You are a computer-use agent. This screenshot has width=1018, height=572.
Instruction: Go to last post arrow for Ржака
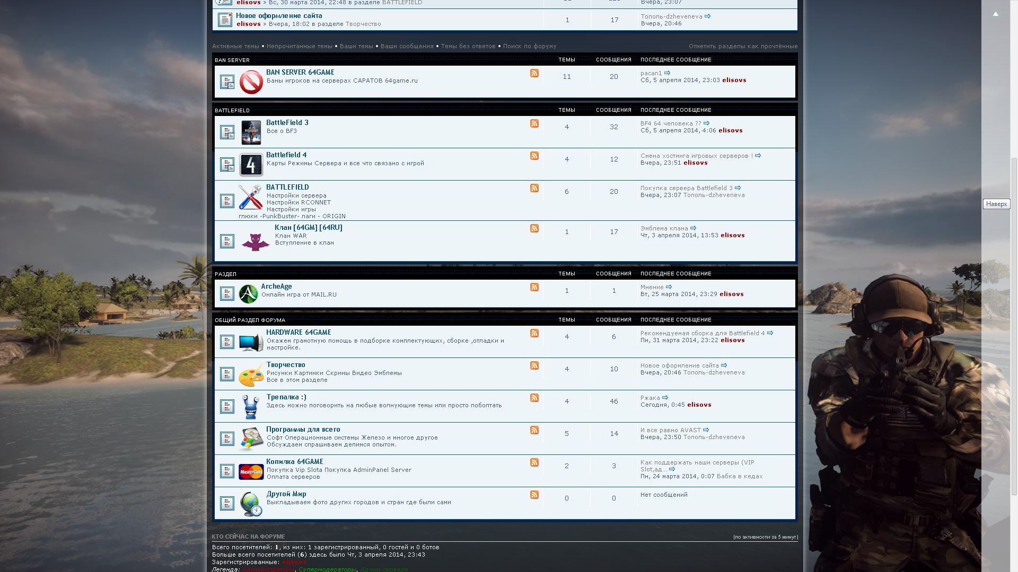pos(665,398)
